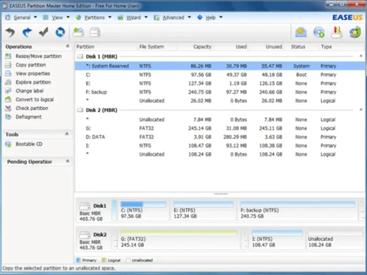The height and width of the screenshot is (275, 367).
Task: Click the Copy partition link
Action: (31, 65)
